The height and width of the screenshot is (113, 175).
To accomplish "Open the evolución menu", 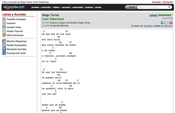I will tap(46, 7).
